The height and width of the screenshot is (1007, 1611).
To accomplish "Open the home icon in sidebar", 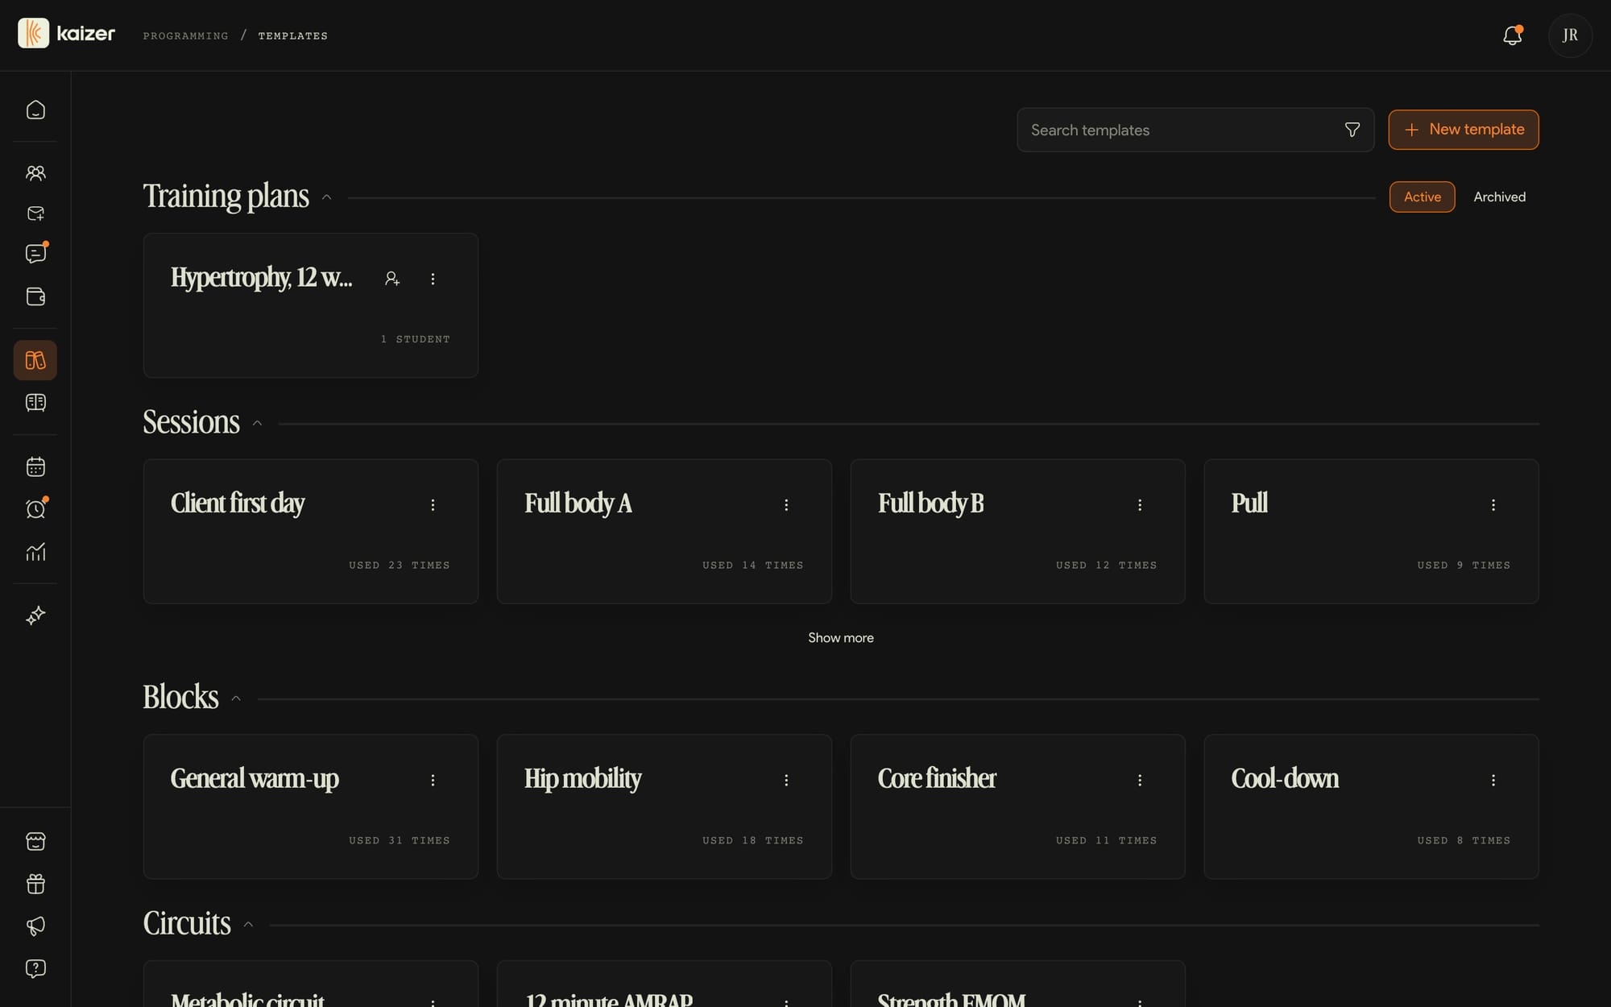I will (x=35, y=110).
